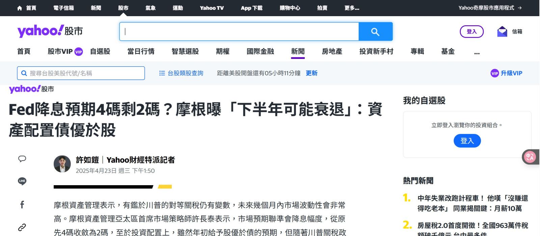Expand the three-dots overflow in stock nav
This screenshot has height=236, width=540.
tap(477, 52)
